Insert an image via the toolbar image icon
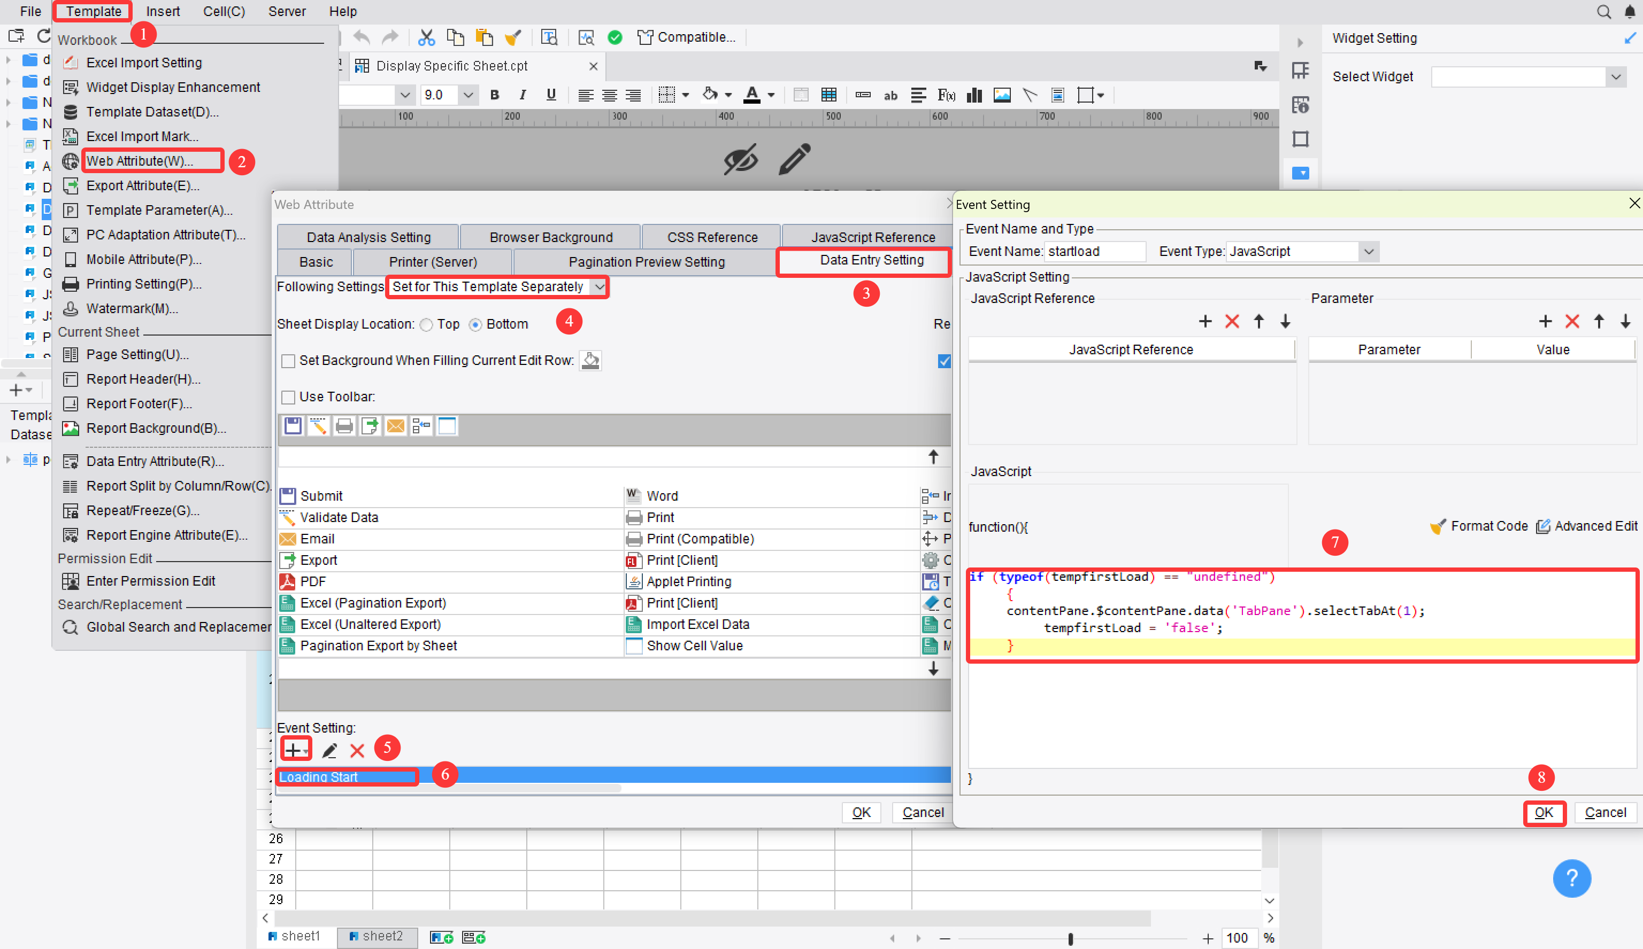Image resolution: width=1643 pixels, height=949 pixels. click(1002, 95)
